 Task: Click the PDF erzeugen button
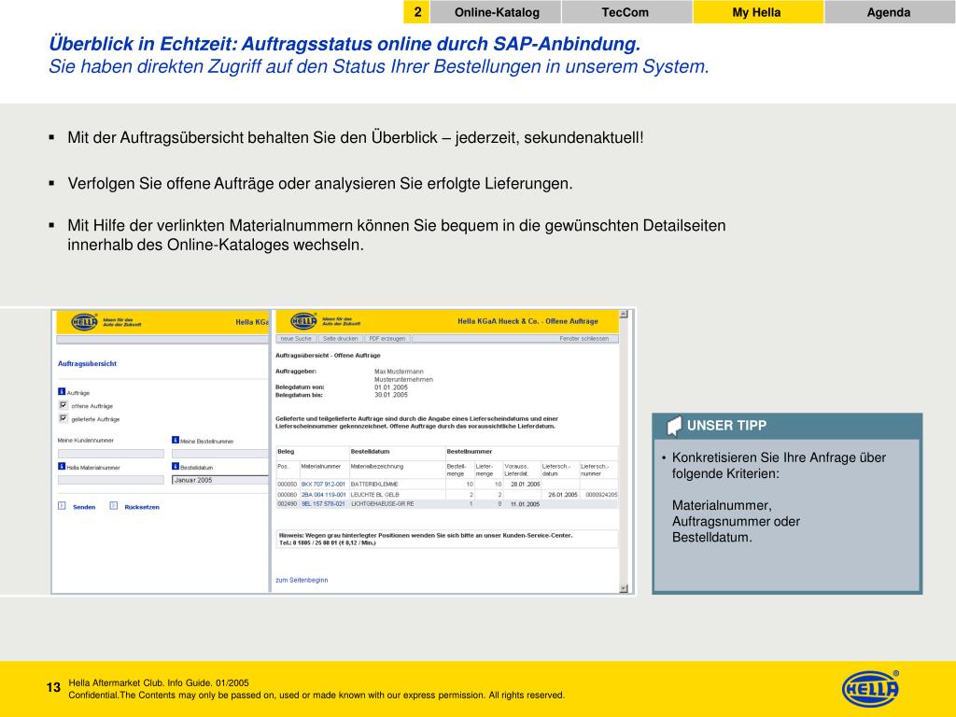coord(387,338)
